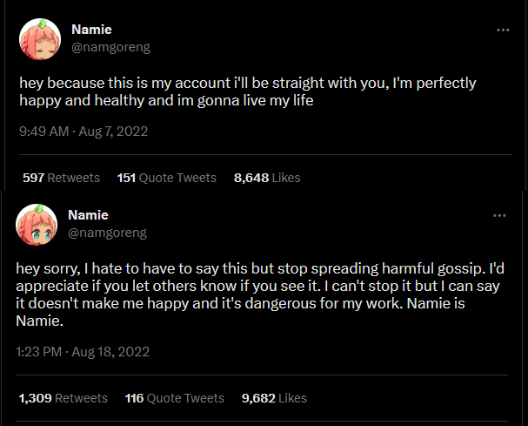
Task: View the 597 Retweets list
Action: point(61,178)
